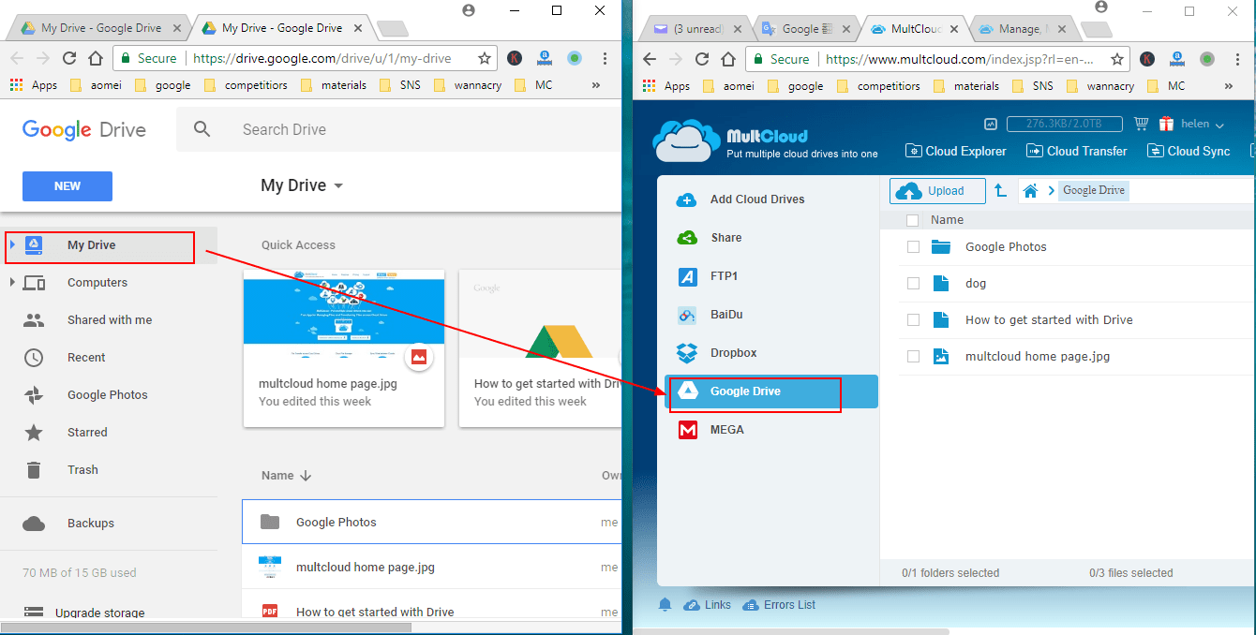
Task: Open Shared with me in Drive sidebar
Action: tap(110, 320)
